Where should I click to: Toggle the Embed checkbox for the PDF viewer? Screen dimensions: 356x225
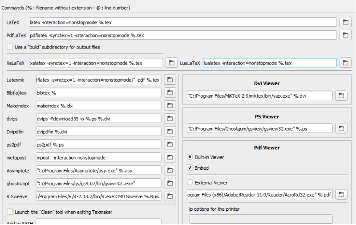click(x=190, y=168)
